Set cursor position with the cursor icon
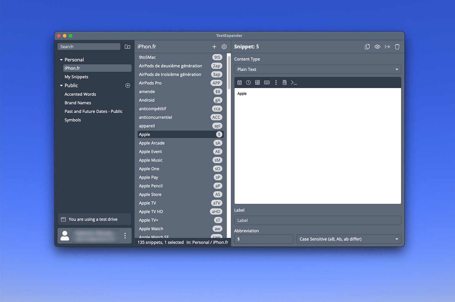Viewport: 455px width, 302px height. pos(276,82)
